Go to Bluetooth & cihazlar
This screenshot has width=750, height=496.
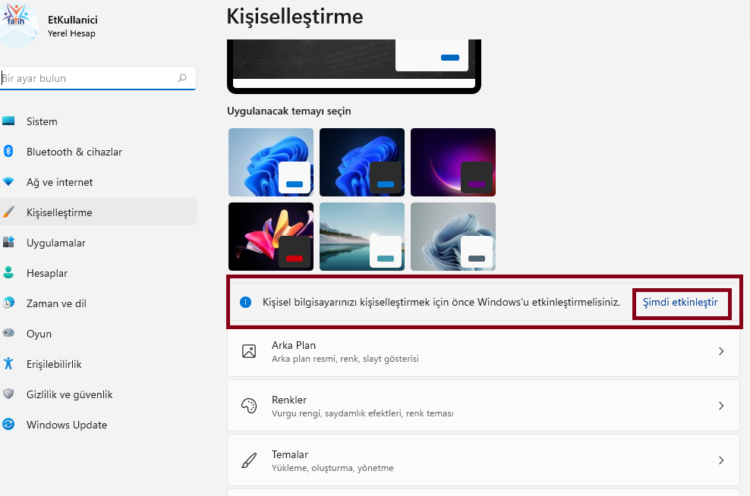[98, 152]
